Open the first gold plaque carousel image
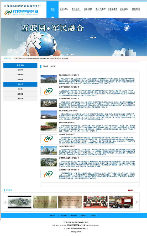 coord(45,202)
